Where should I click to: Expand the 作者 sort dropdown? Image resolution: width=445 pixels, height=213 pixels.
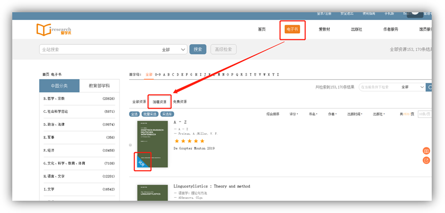333,114
